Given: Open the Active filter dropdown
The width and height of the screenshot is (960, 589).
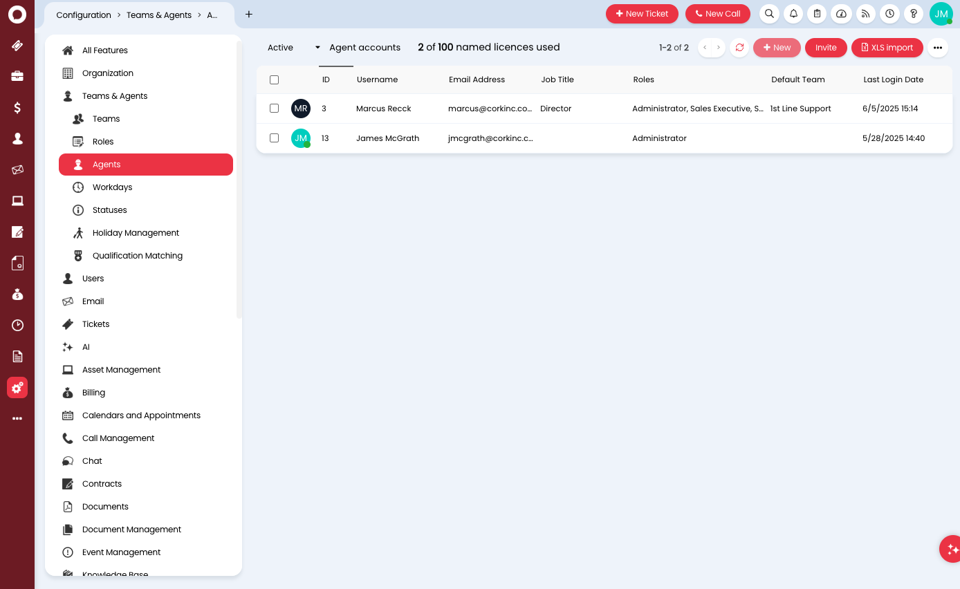Looking at the screenshot, I should [294, 48].
